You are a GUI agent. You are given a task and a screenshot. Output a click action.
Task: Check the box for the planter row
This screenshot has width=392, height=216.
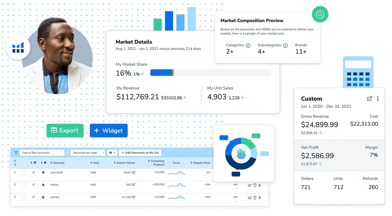coord(23,197)
